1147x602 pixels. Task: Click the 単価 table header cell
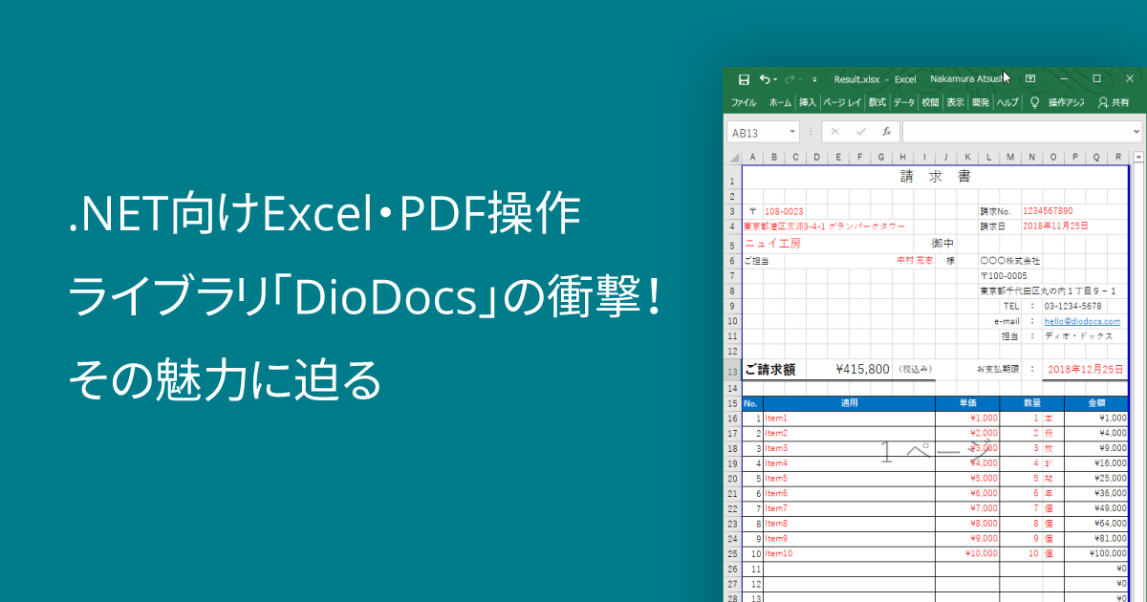click(x=967, y=403)
